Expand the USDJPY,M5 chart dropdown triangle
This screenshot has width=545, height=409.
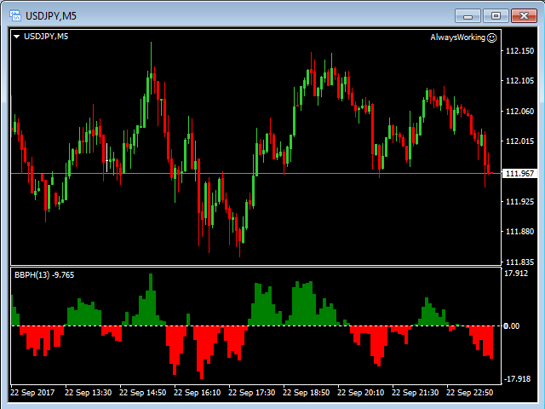17,37
